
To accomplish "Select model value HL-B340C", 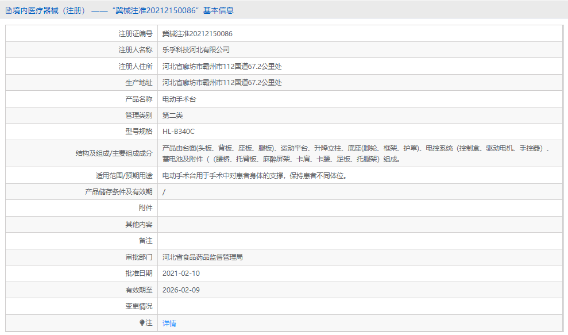I will coord(179,132).
